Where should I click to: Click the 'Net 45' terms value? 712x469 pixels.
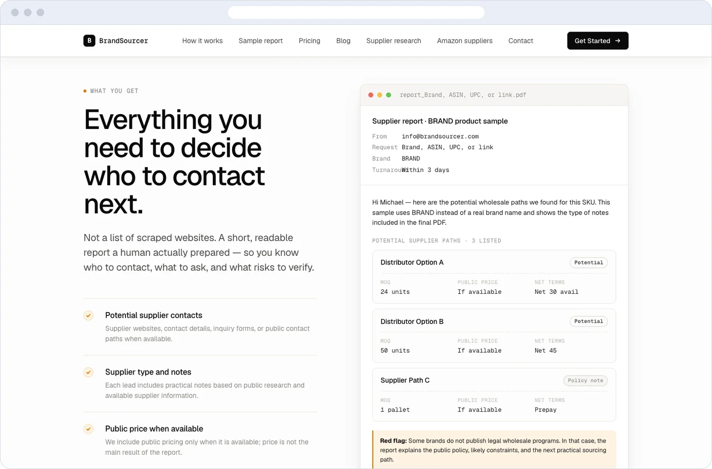coord(545,351)
